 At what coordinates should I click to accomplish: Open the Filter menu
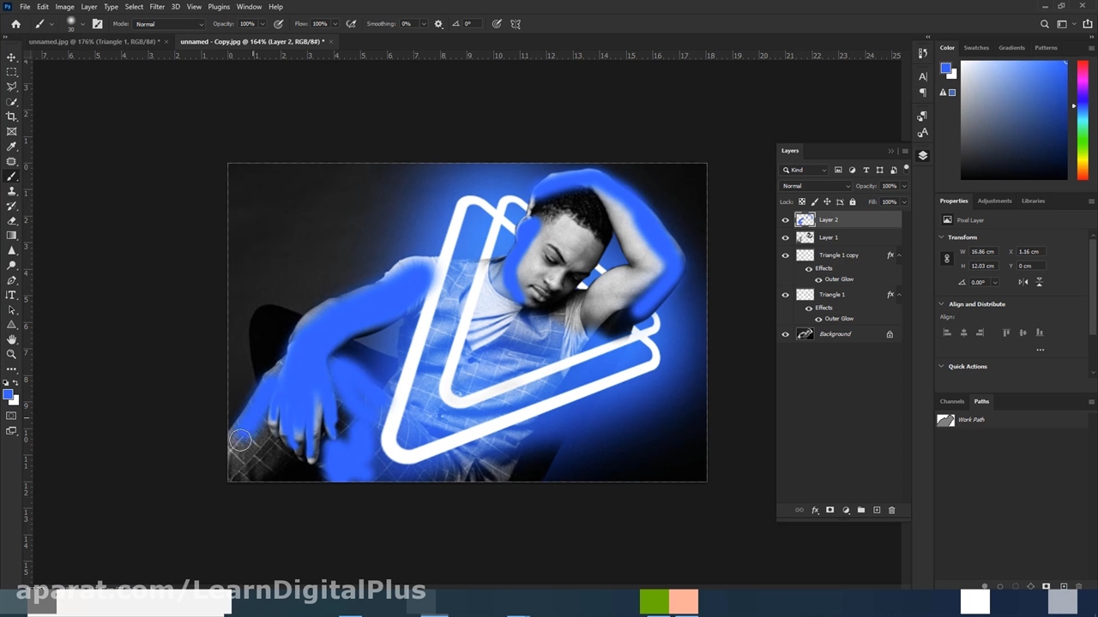pos(157,7)
